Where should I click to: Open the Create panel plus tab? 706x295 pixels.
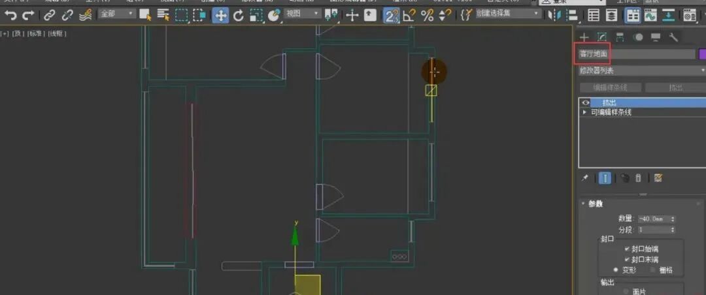[584, 37]
